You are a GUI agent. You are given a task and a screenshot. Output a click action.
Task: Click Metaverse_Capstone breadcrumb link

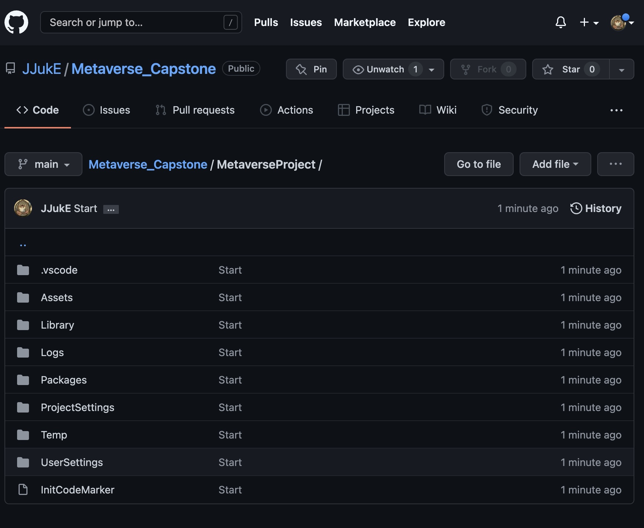[148, 164]
